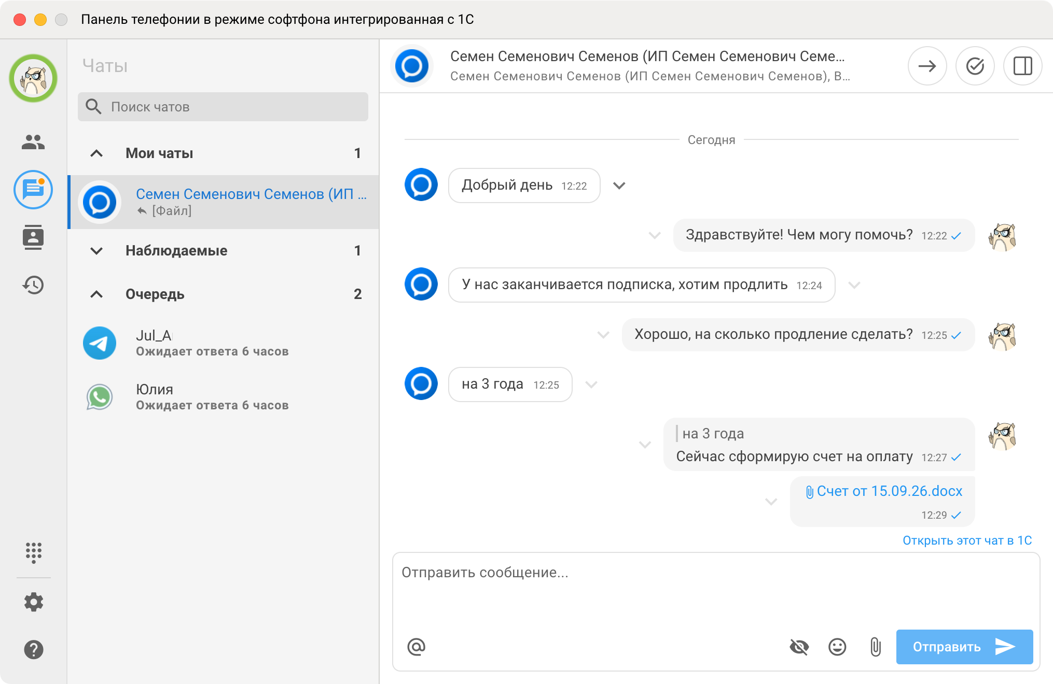Screen dimensions: 1053x684
Task: Open the chats section in the sidebar
Action: (x=33, y=190)
